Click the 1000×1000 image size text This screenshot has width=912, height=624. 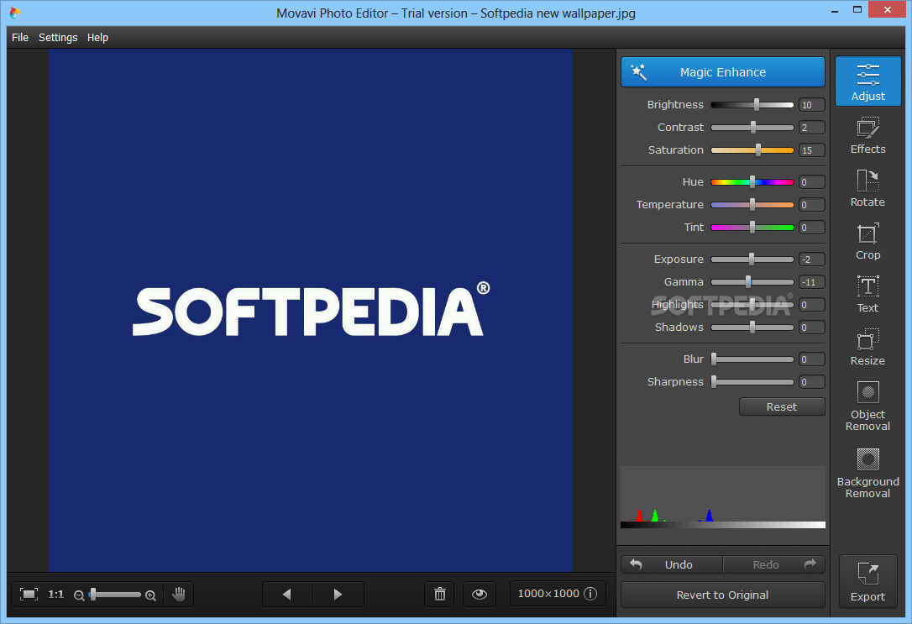[x=548, y=594]
